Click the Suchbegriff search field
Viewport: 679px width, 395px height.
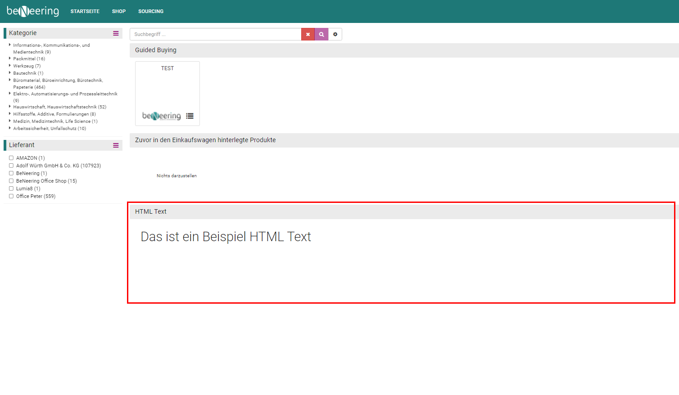[215, 34]
